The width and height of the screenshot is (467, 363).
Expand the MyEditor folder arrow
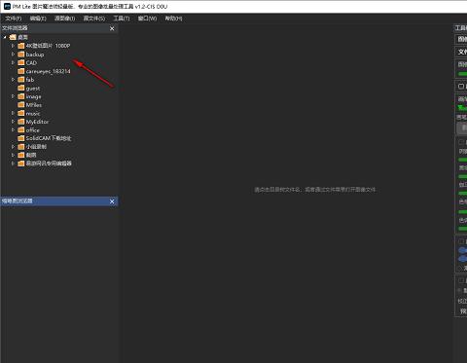(13, 122)
